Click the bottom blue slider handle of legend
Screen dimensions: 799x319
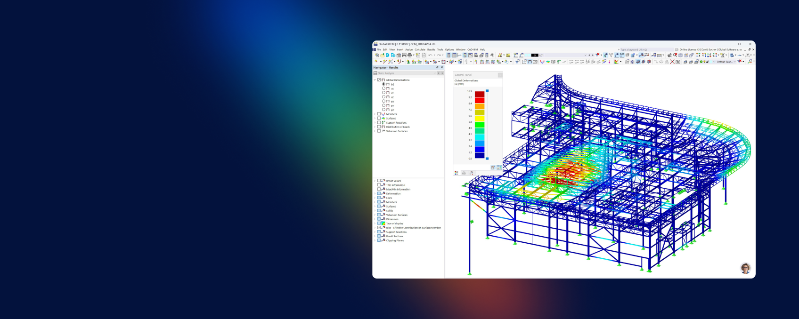coord(487,159)
